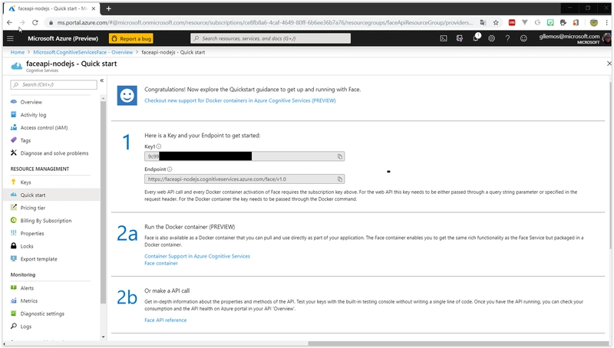Open Cloud Shell from the top bar
Screen dimensions: 614x348
click(444, 38)
